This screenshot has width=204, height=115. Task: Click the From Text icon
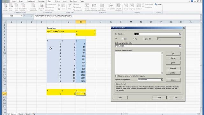tap(16, 7)
